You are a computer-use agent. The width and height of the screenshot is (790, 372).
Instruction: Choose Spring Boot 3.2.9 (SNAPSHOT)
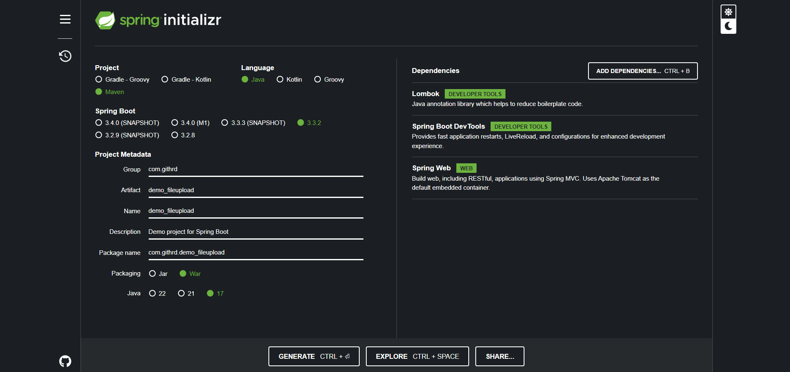pyautogui.click(x=127, y=135)
